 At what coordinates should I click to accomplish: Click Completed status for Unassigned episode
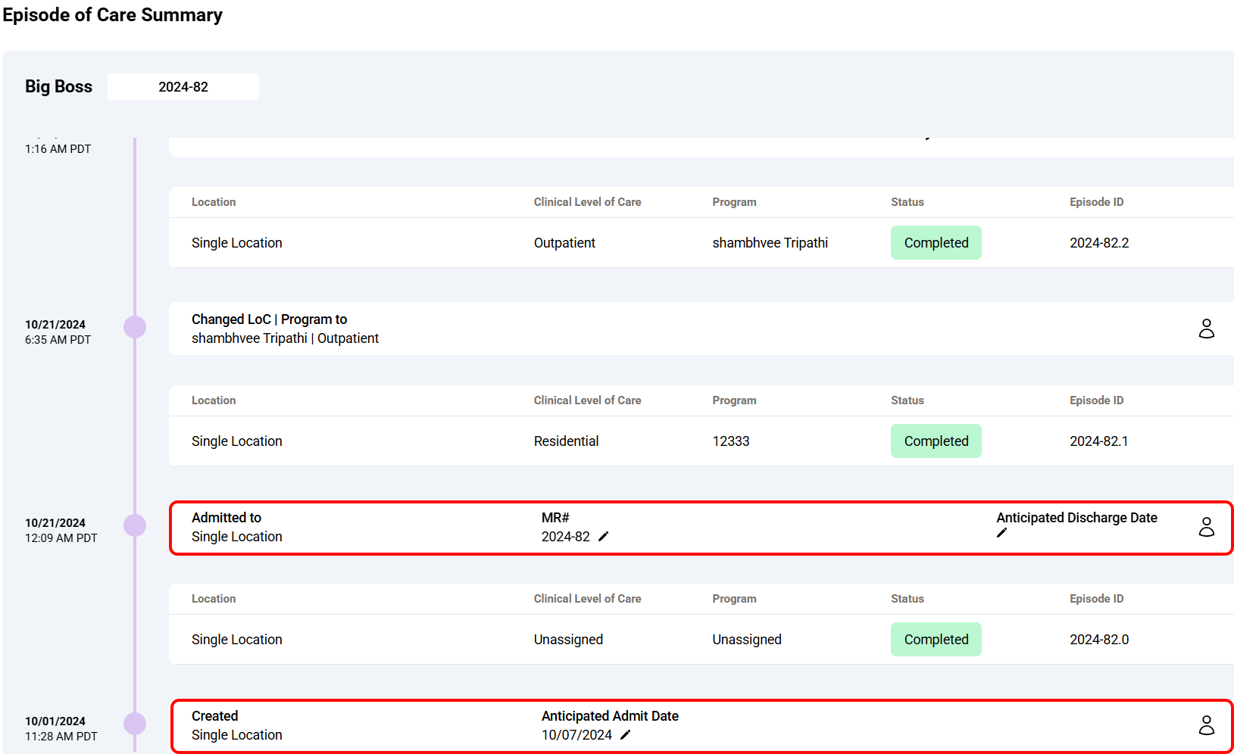point(936,640)
